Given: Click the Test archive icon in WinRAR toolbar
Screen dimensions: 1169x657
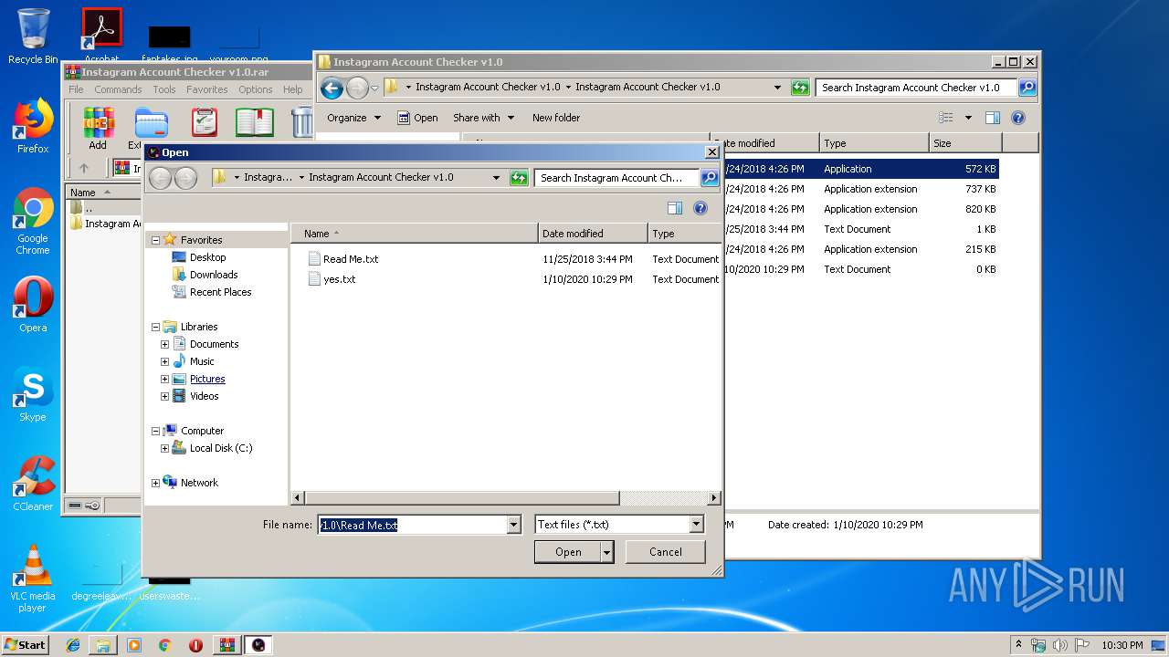Looking at the screenshot, I should (x=204, y=122).
